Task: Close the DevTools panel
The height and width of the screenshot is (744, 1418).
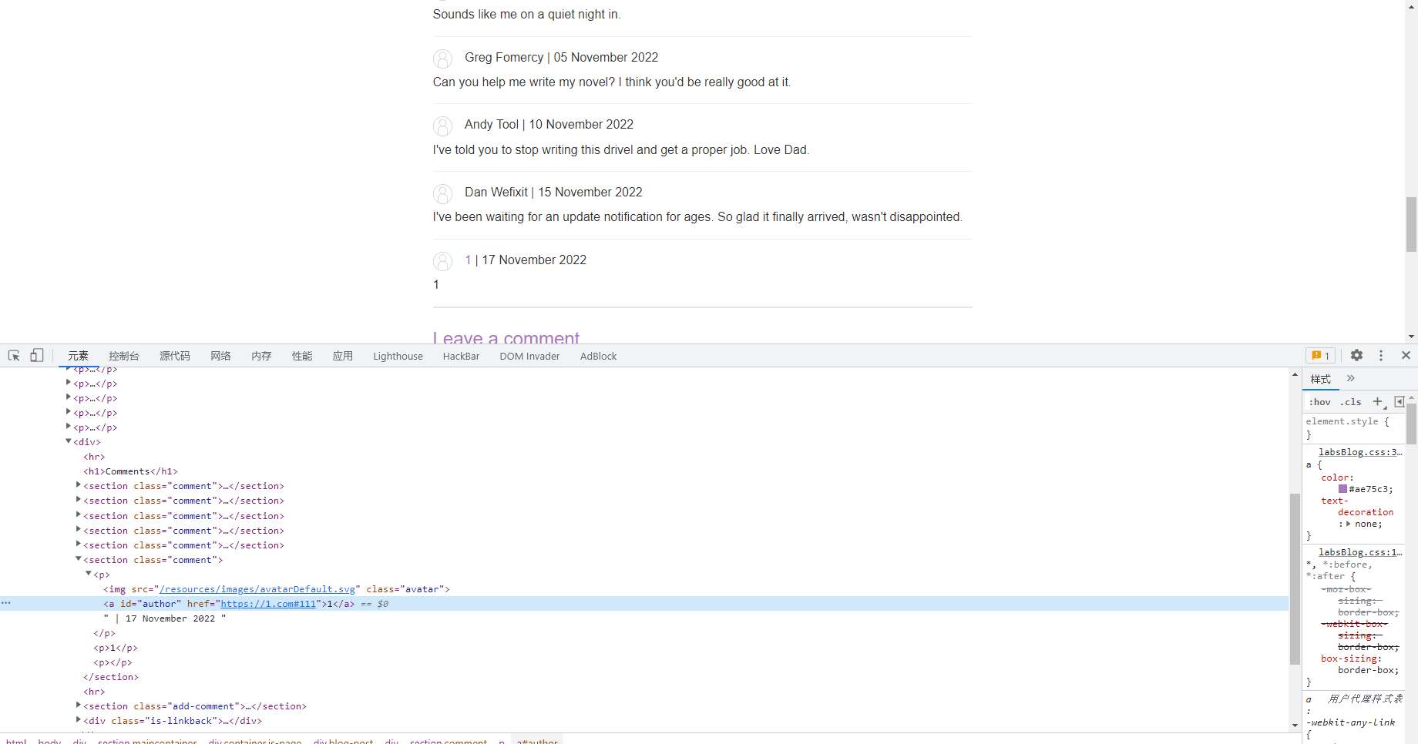Action: click(x=1406, y=355)
